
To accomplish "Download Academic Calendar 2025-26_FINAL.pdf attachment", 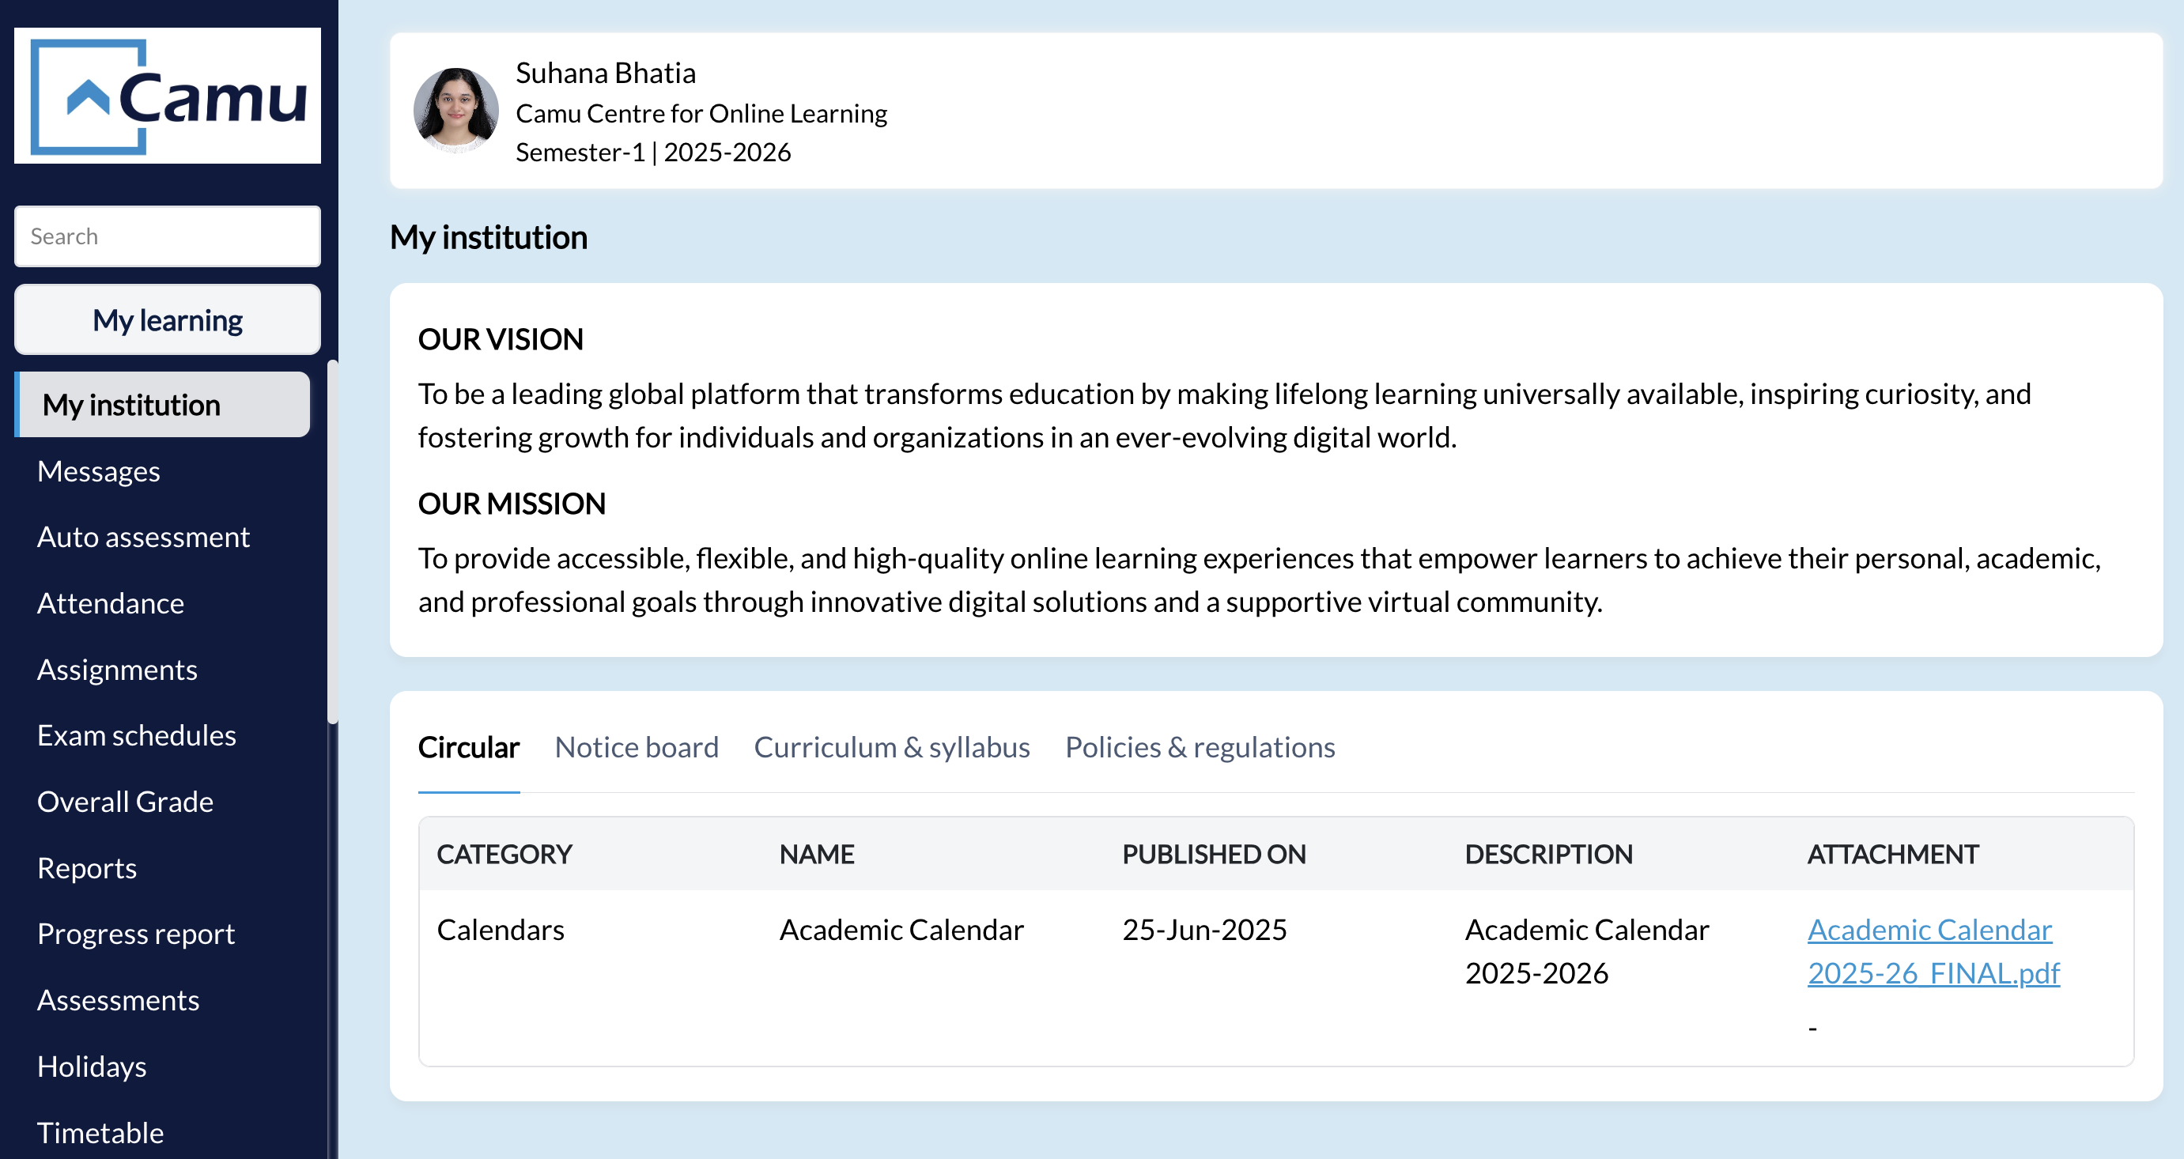I will pos(1933,950).
